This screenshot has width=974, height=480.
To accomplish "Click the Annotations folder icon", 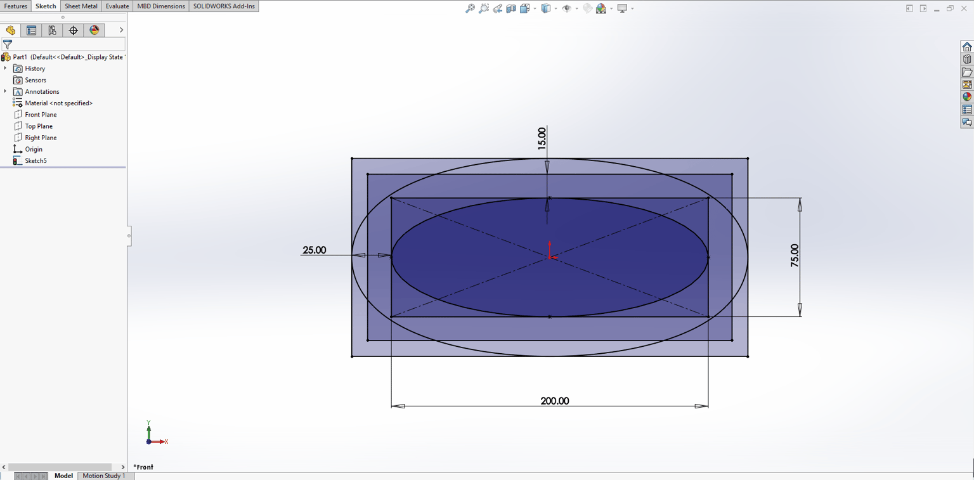I will click(18, 92).
